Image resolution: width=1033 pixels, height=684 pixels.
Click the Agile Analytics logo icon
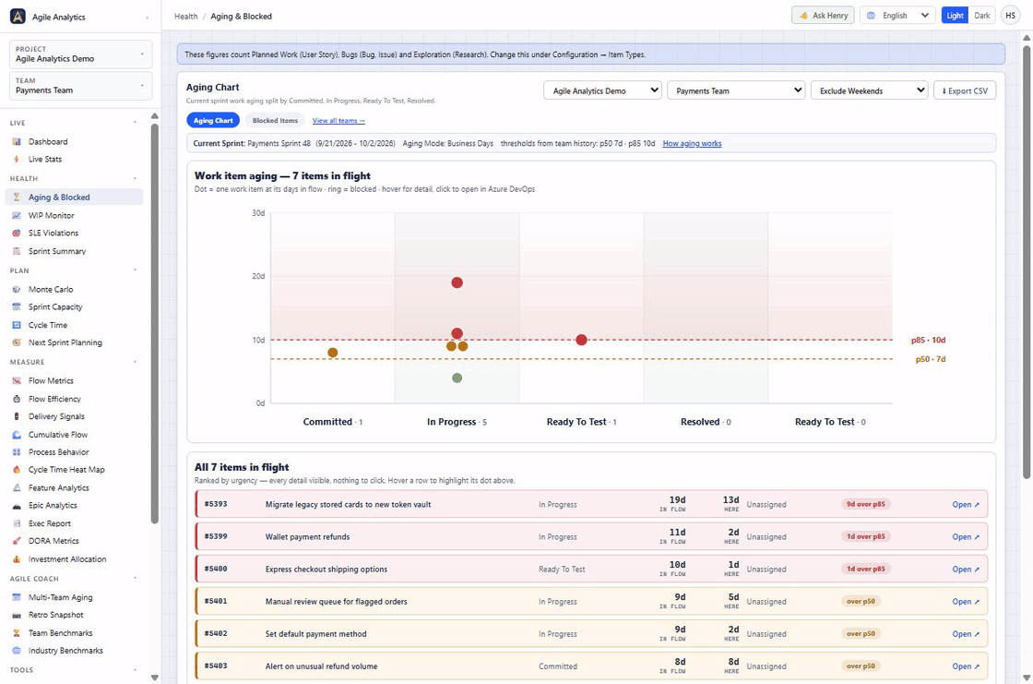18,17
